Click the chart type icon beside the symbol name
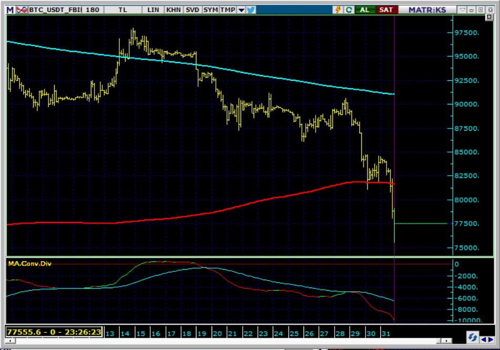The height and width of the screenshot is (350, 500). click(22, 10)
